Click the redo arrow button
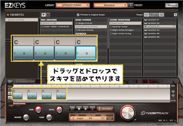183x126 pixels. pyautogui.click(x=18, y=106)
